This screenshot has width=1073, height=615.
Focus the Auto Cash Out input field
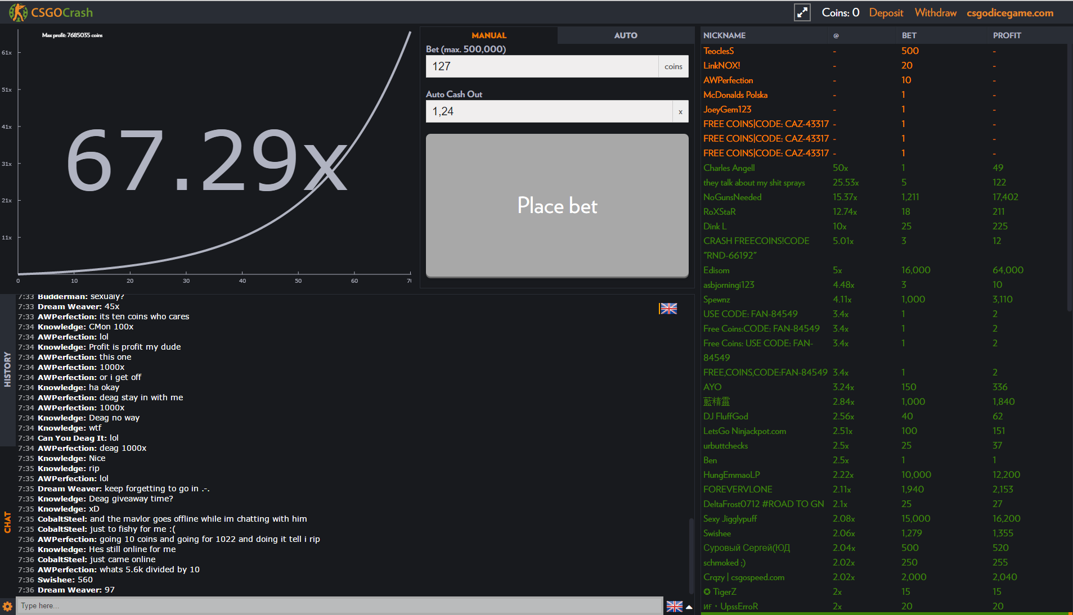(x=549, y=111)
